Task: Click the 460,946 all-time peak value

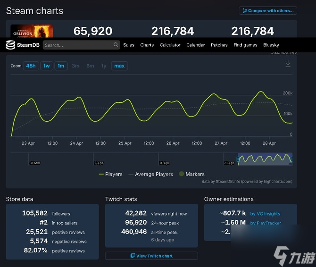Action: tap(134, 232)
